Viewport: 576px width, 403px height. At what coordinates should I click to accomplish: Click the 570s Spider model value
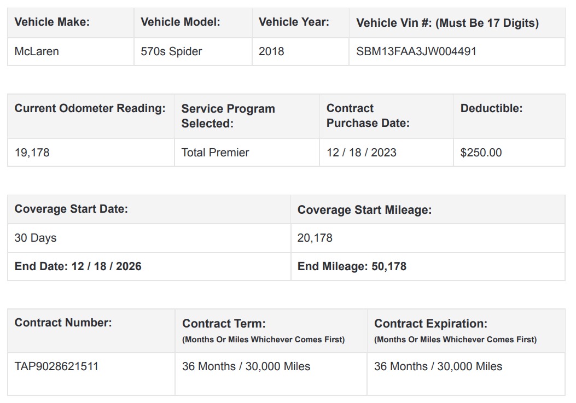tap(171, 51)
